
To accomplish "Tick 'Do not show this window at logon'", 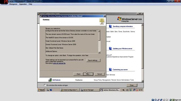I will pyautogui.click(x=45, y=85).
